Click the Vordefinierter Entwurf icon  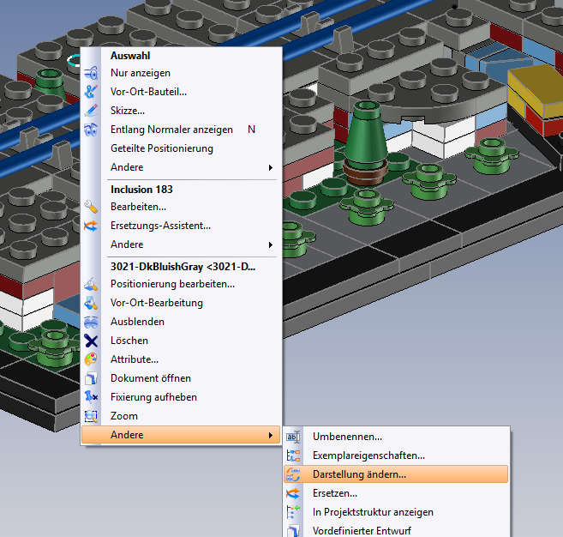point(293,530)
